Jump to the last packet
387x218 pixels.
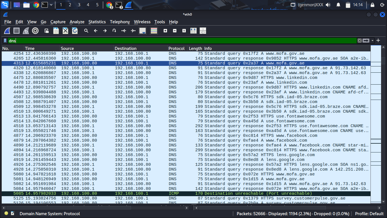133,31
